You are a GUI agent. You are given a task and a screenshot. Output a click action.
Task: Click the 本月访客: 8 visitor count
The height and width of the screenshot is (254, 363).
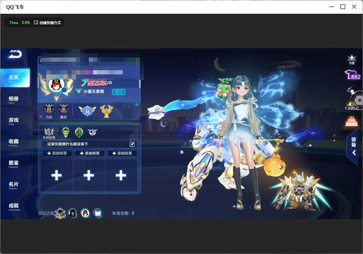pyautogui.click(x=123, y=213)
